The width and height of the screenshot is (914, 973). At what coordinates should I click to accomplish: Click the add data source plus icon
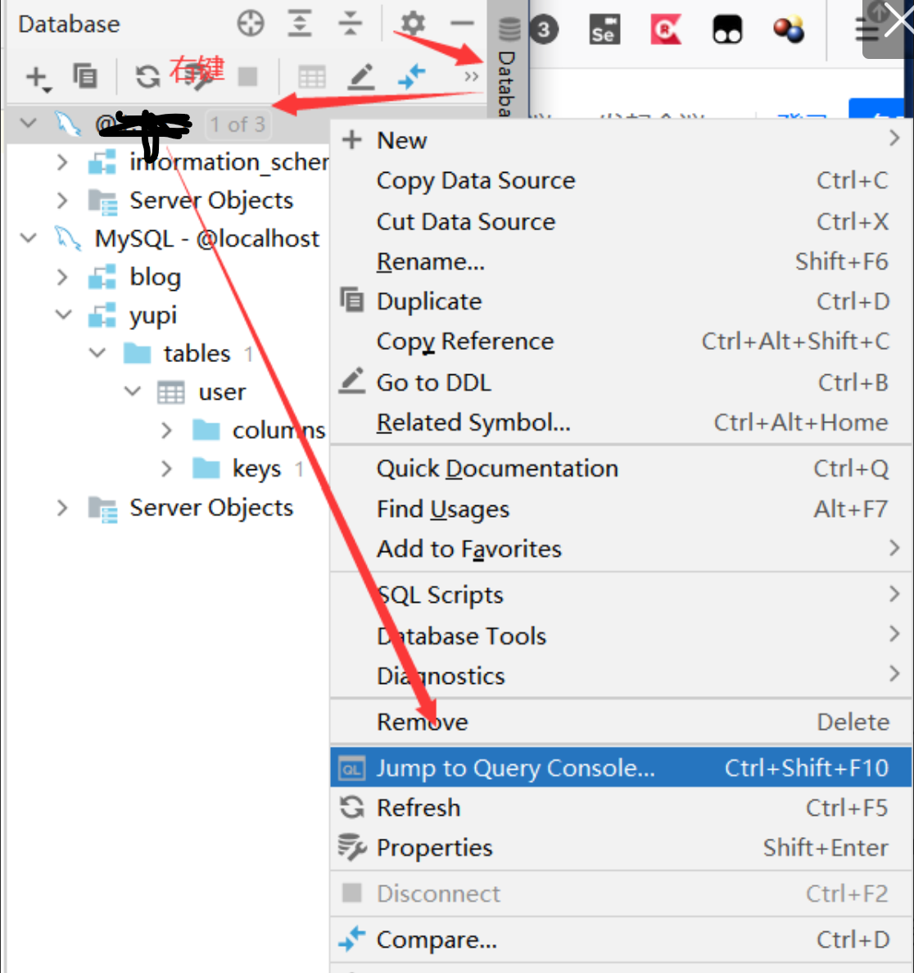[37, 77]
